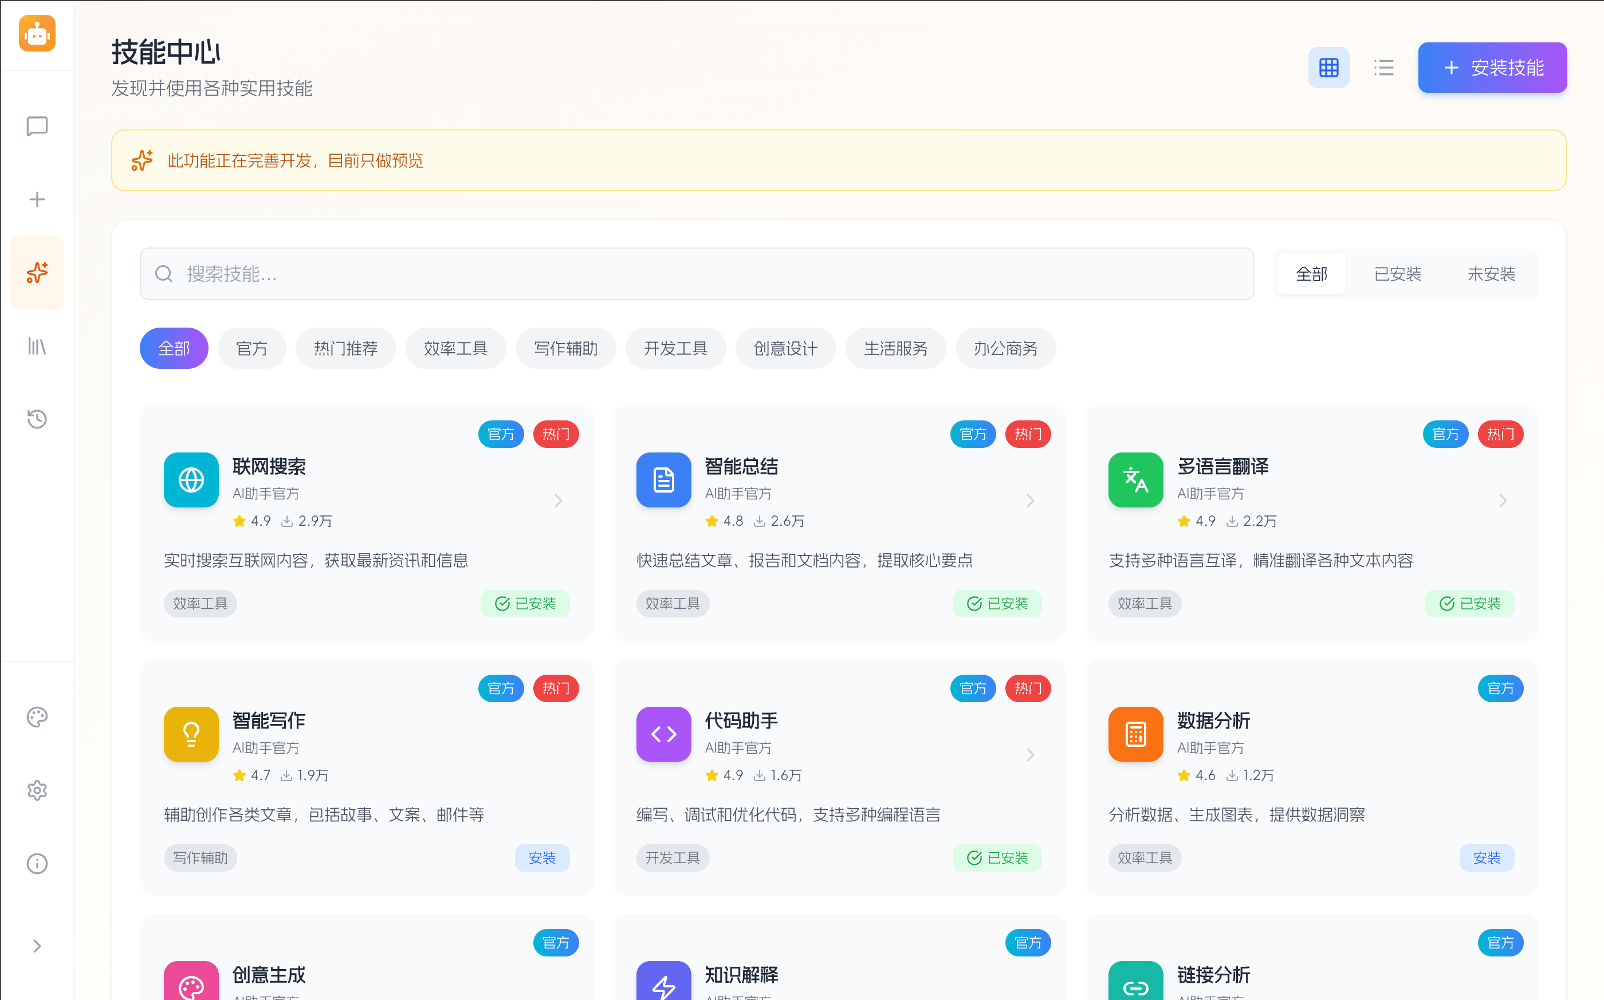The width and height of the screenshot is (1604, 1000).
Task: Filter by 写作辅助 category
Action: coord(565,349)
